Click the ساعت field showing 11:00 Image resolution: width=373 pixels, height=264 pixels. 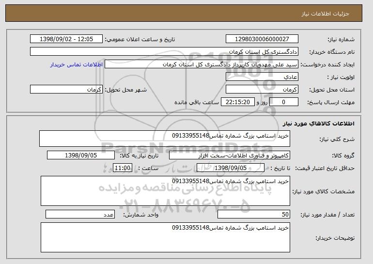123,168
